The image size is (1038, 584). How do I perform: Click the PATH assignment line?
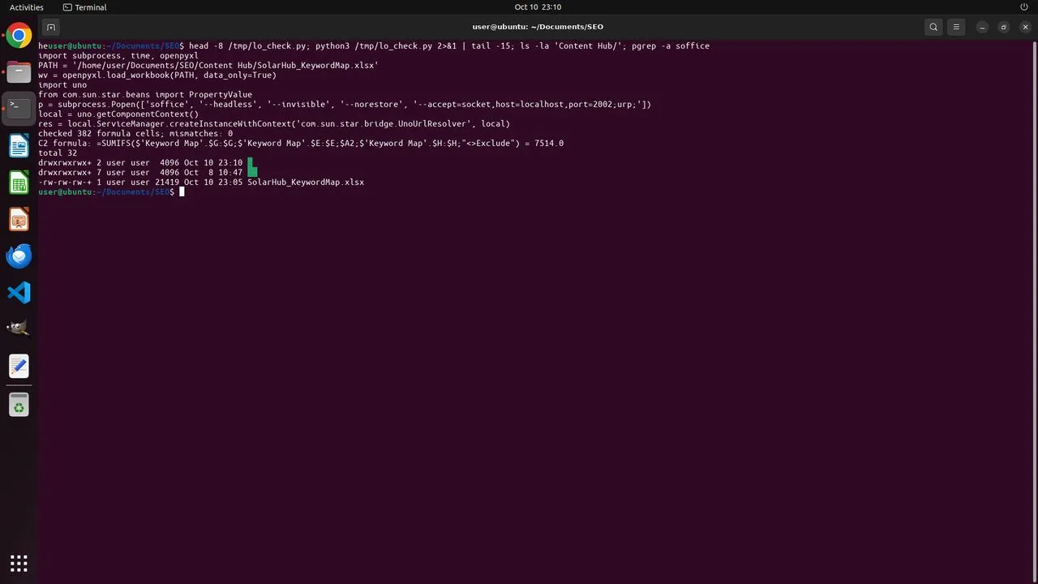[208, 66]
